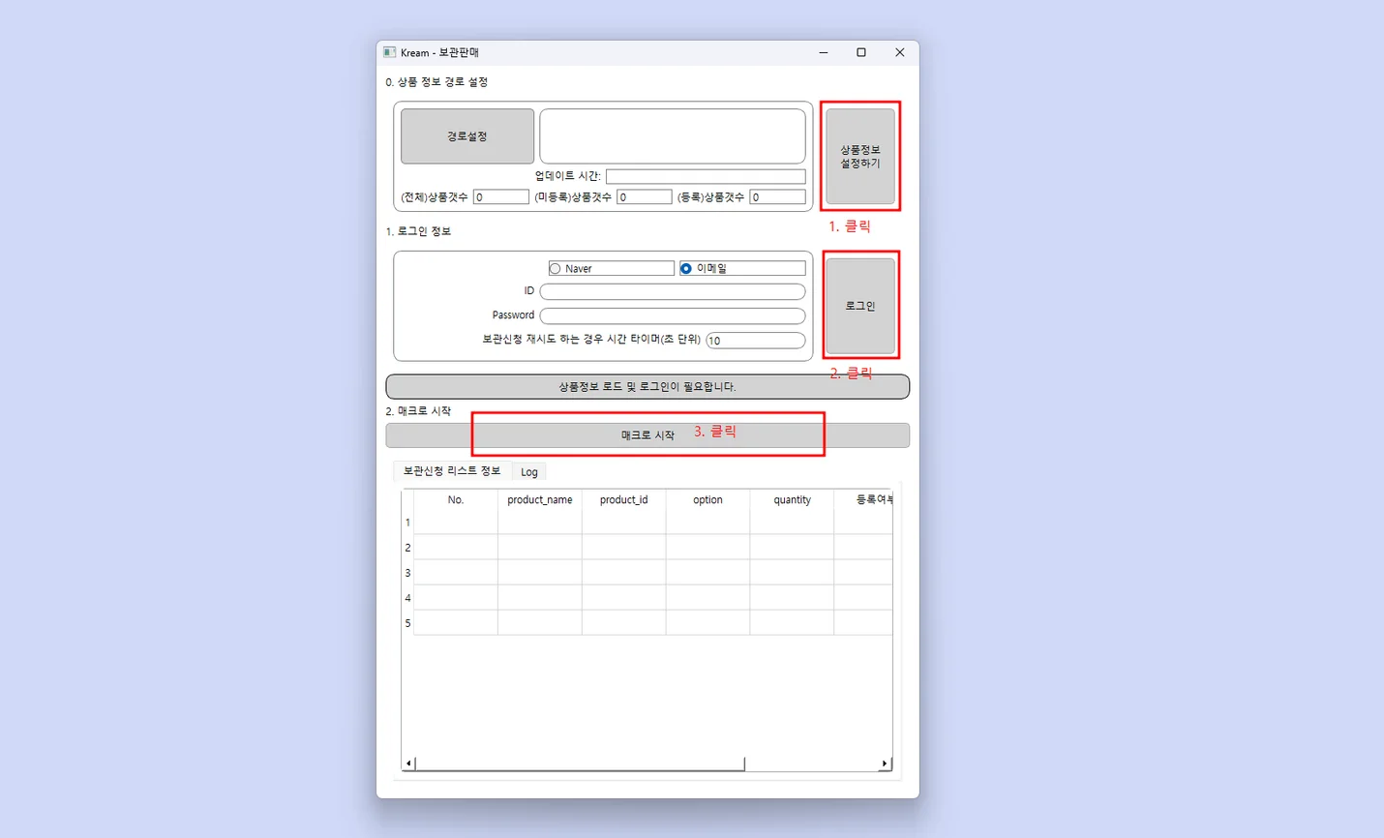1384x838 pixels.
Task: Click the (미등록)상품갯수 field
Action: click(x=645, y=196)
